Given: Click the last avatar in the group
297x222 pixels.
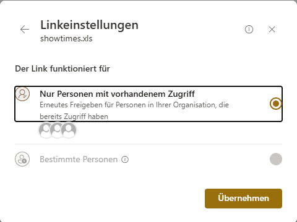Looking at the screenshot, I should [69, 129].
